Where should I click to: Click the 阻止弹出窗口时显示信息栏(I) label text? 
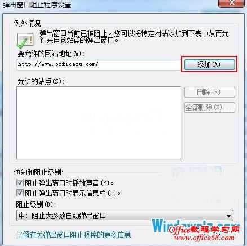73,193
